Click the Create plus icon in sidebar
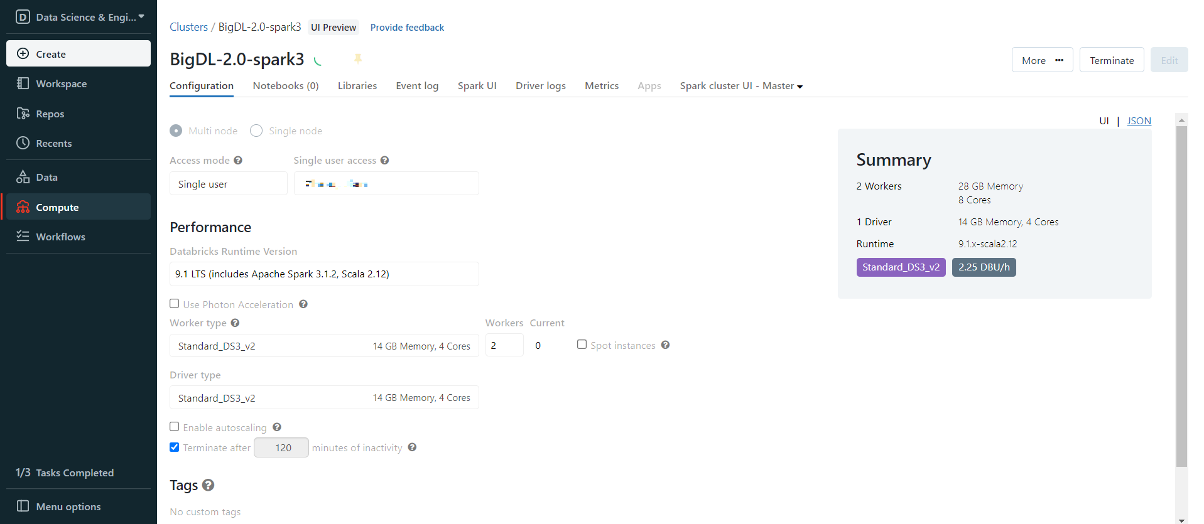This screenshot has height=524, width=1204. [23, 54]
